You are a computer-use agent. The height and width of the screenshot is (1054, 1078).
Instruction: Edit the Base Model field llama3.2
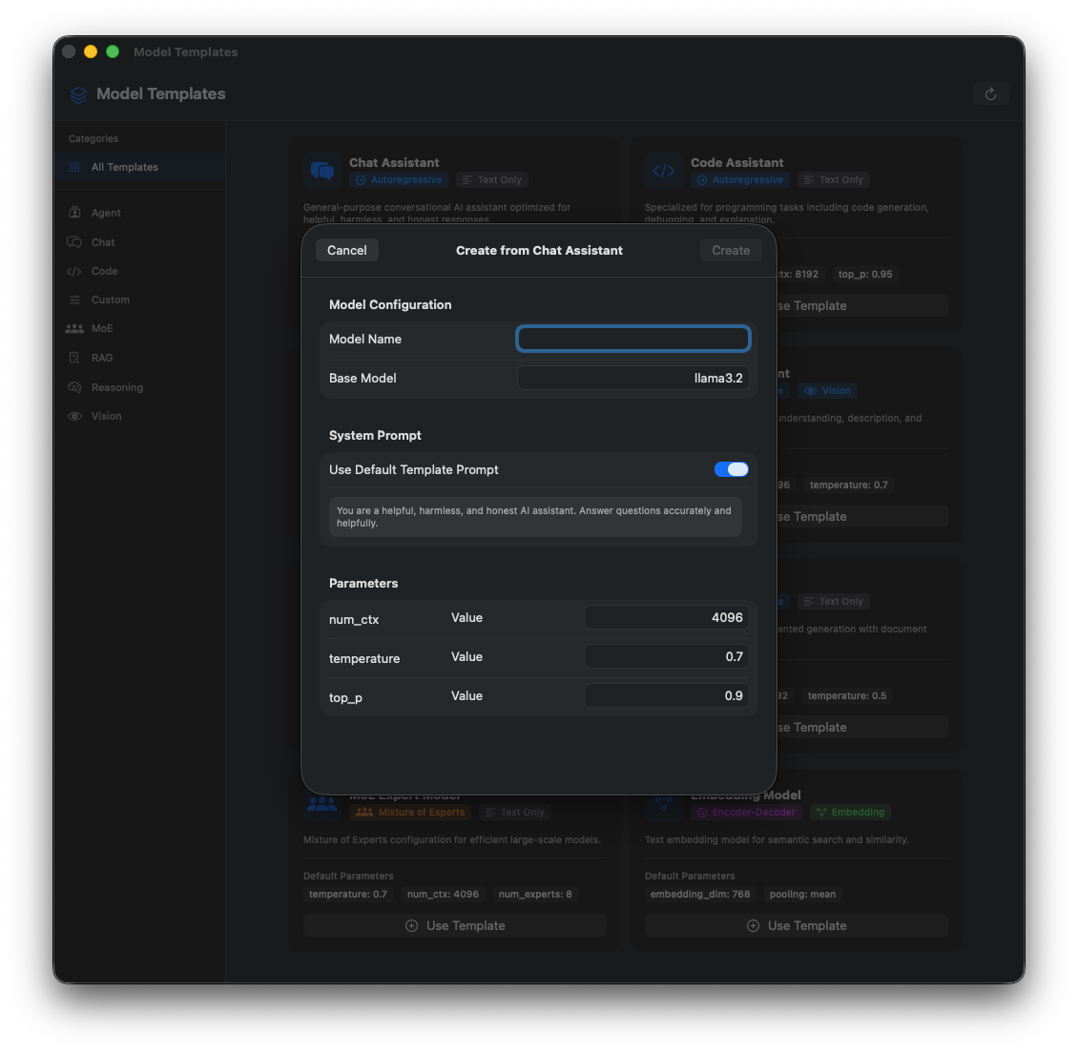[632, 378]
